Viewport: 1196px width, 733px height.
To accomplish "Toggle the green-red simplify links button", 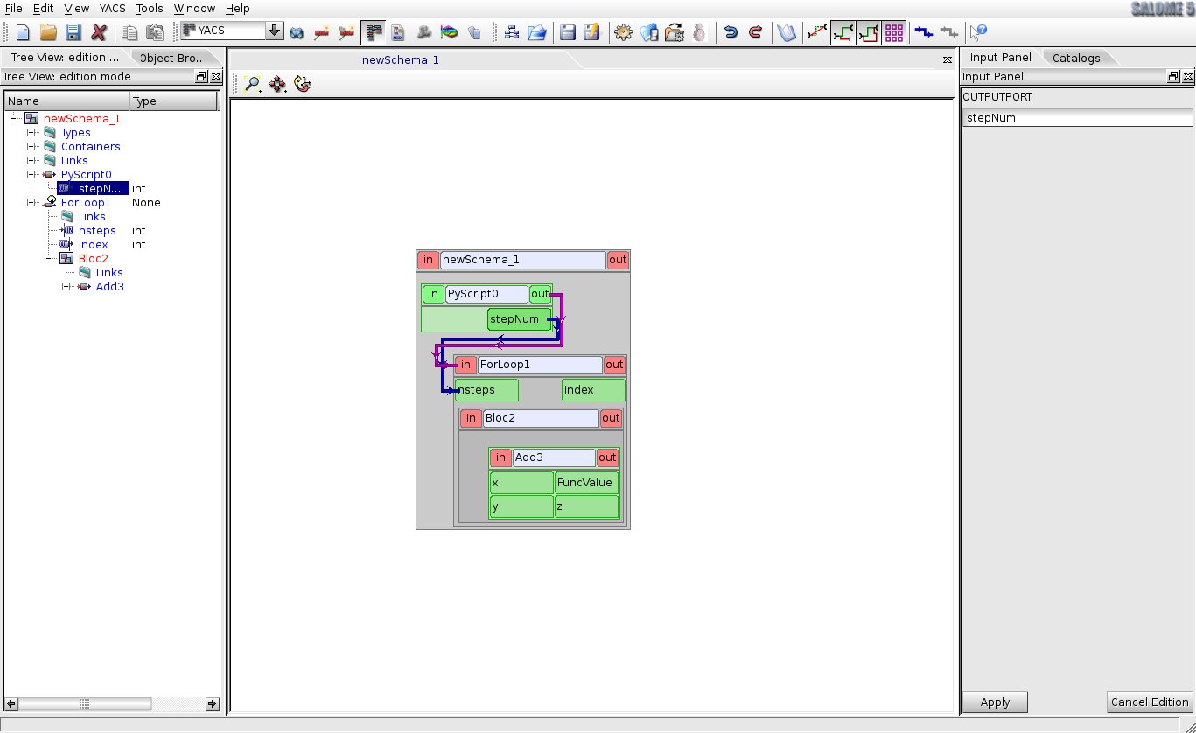I will pos(869,32).
